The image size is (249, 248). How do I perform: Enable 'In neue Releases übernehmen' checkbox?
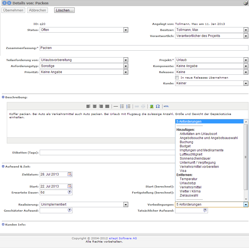coord(177,78)
